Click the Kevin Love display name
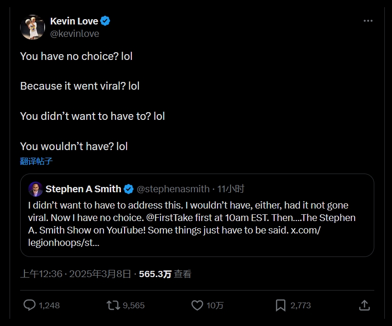Image resolution: width=392 pixels, height=326 pixels. coord(74,21)
